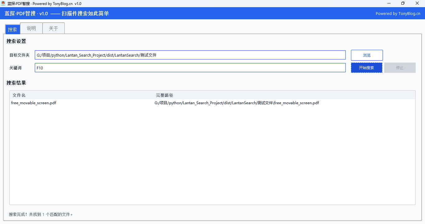Sort results by the 文件名 column header

point(19,95)
